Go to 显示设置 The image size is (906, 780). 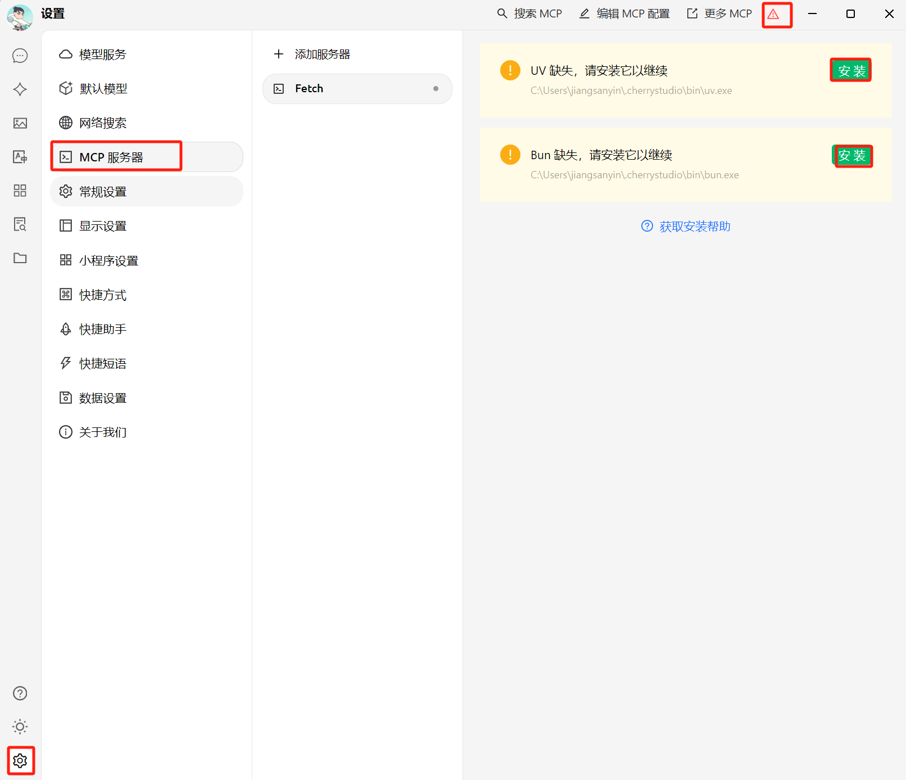click(147, 226)
